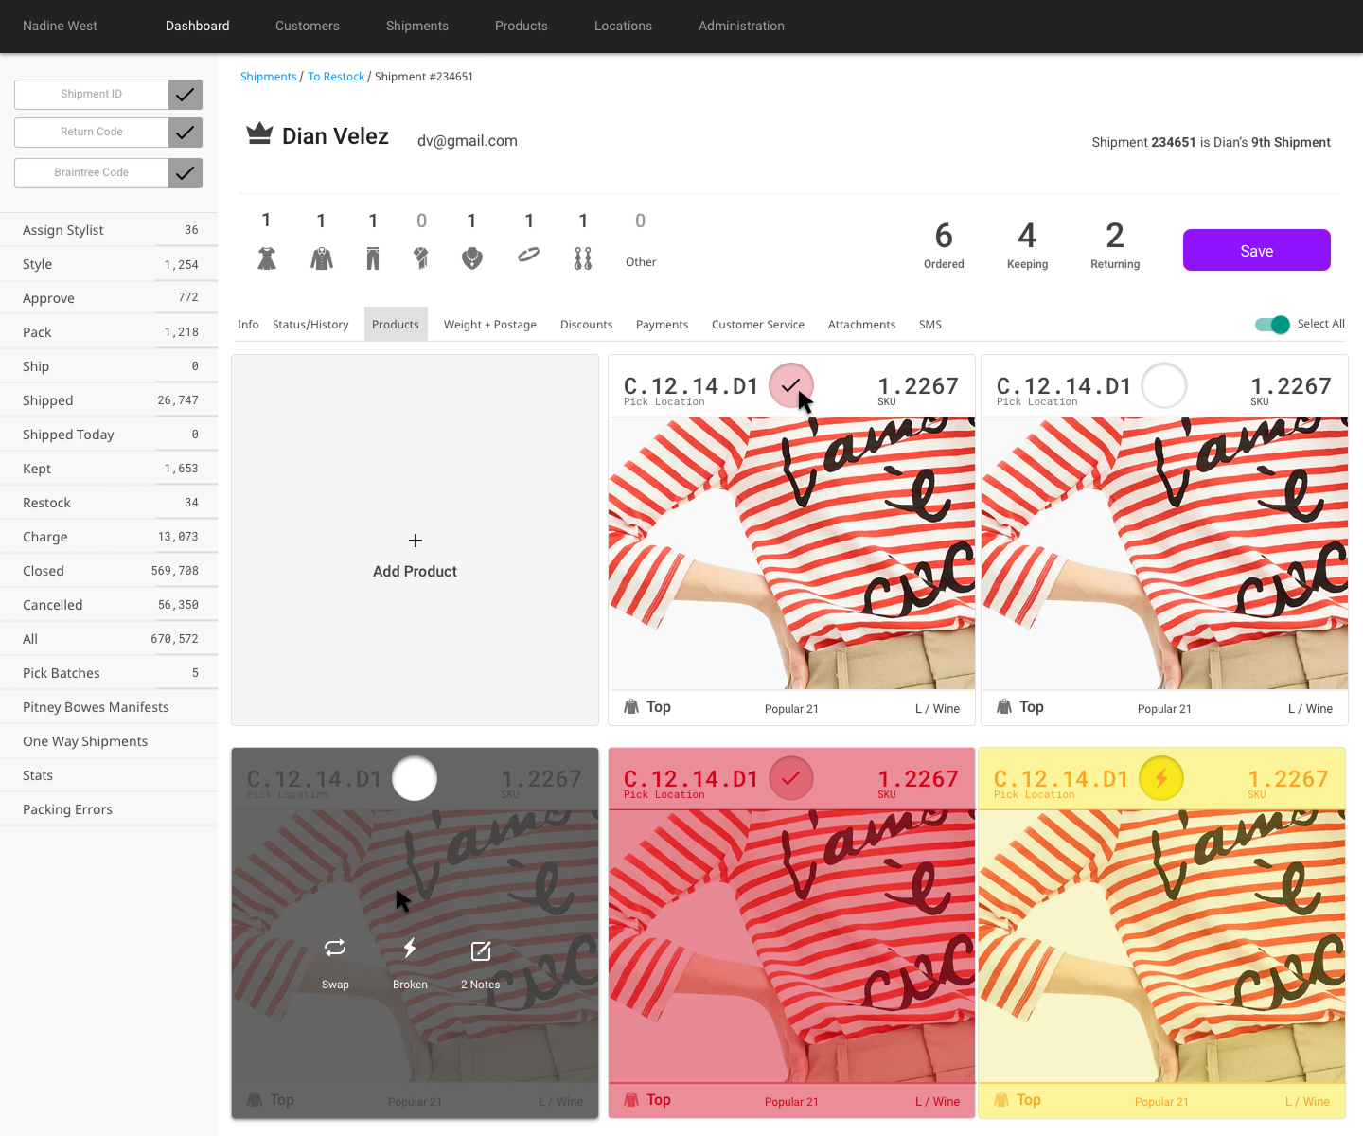Click the dress category icon

(267, 258)
